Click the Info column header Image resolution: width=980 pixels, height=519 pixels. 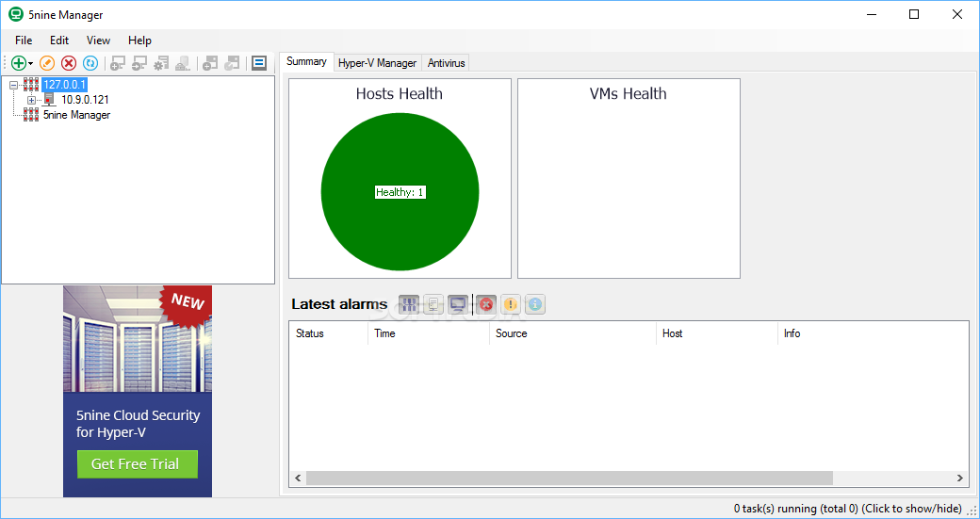[x=874, y=333]
